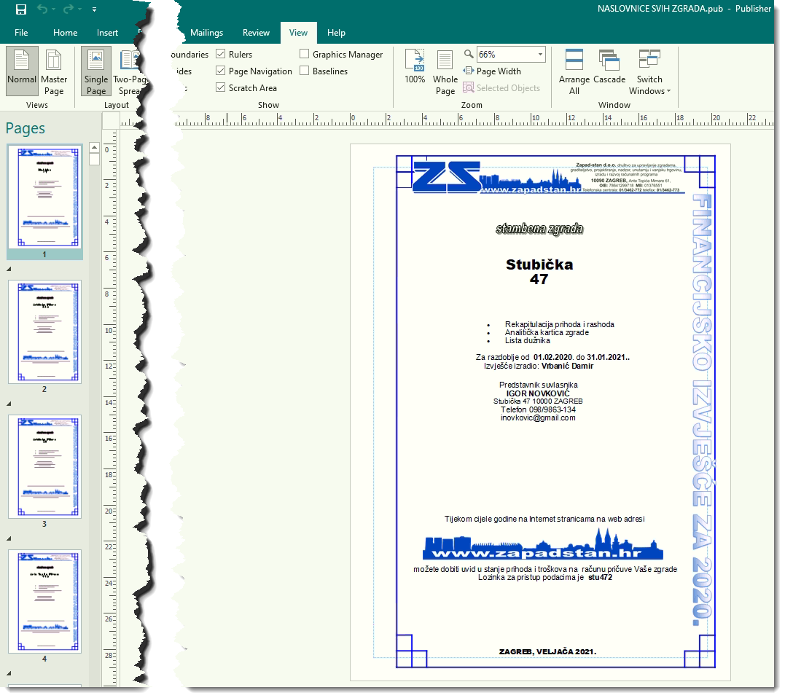The height and width of the screenshot is (698, 785).
Task: Redo the last undone action
Action: tap(69, 9)
